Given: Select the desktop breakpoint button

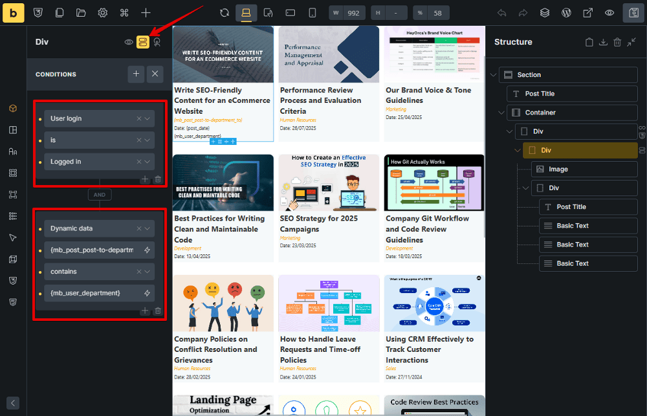Looking at the screenshot, I should [x=246, y=13].
